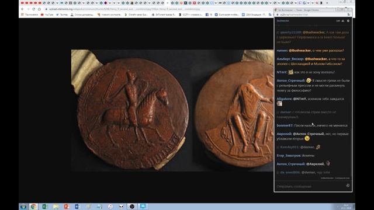Open Windows Start menu
Screen dimensions: 374x210
coord(23,206)
